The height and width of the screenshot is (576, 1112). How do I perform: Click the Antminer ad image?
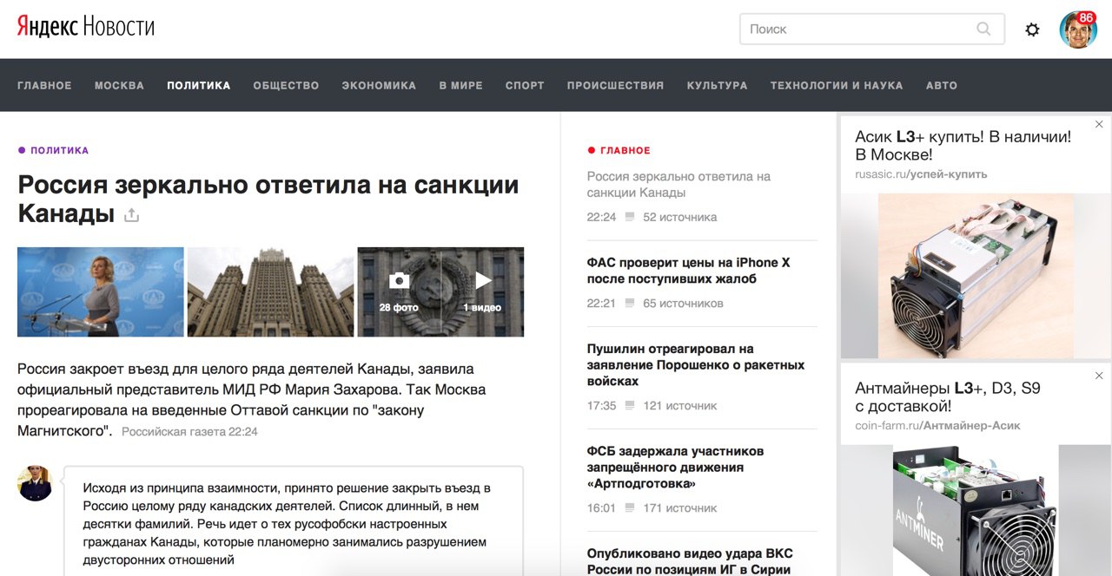coord(976,510)
